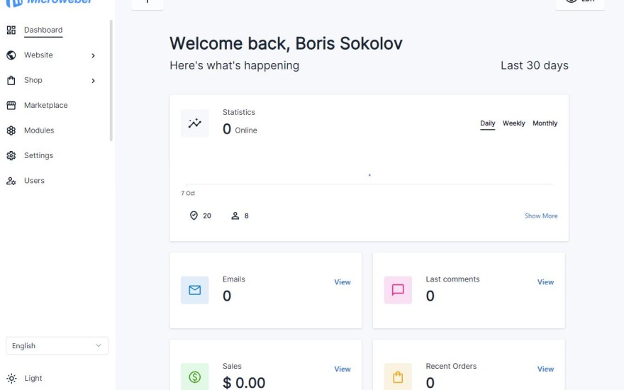Image resolution: width=624 pixels, height=390 pixels.
Task: Click the Settings gear icon
Action: pyautogui.click(x=11, y=155)
